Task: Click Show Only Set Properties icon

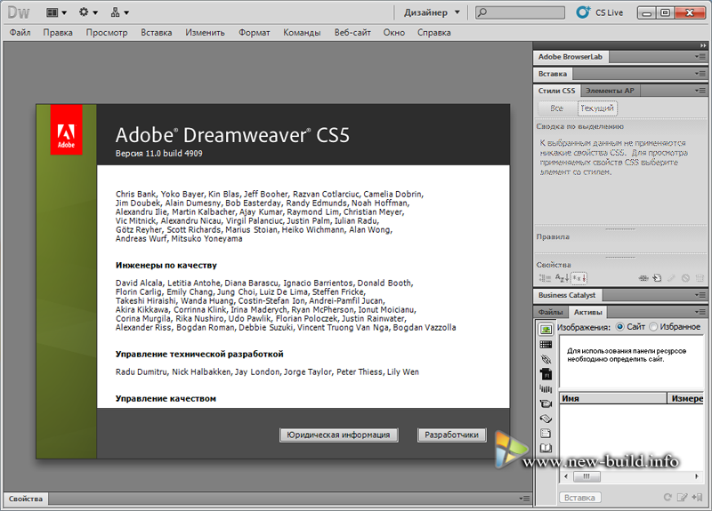Action: pyautogui.click(x=579, y=278)
